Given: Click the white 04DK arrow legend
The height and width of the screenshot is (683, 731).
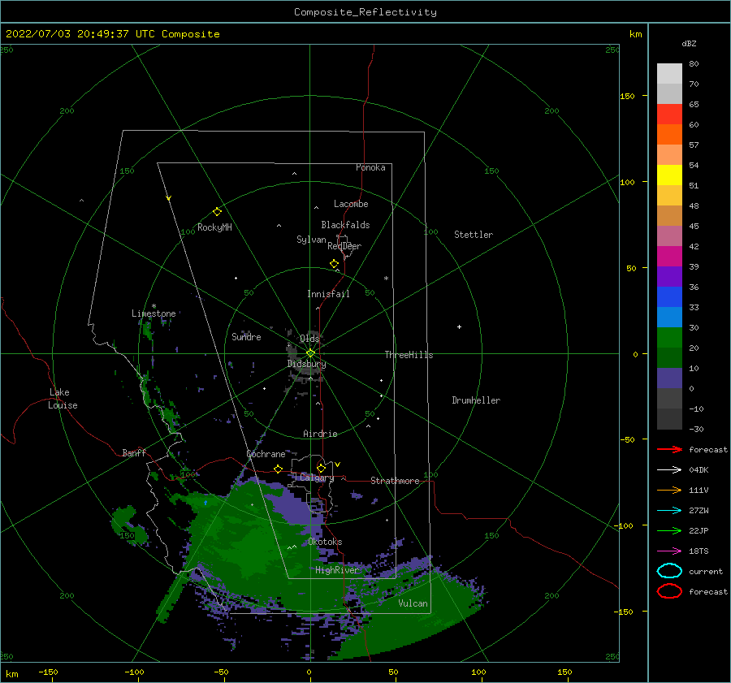Looking at the screenshot, I should pos(669,470).
